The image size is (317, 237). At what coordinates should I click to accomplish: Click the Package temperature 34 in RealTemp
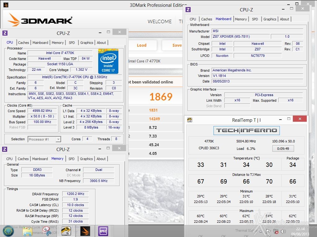(x=293, y=165)
